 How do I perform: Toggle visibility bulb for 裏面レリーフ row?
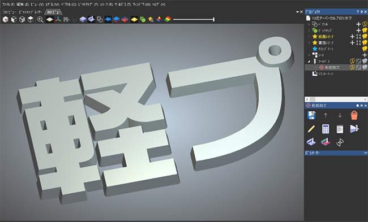(365, 42)
